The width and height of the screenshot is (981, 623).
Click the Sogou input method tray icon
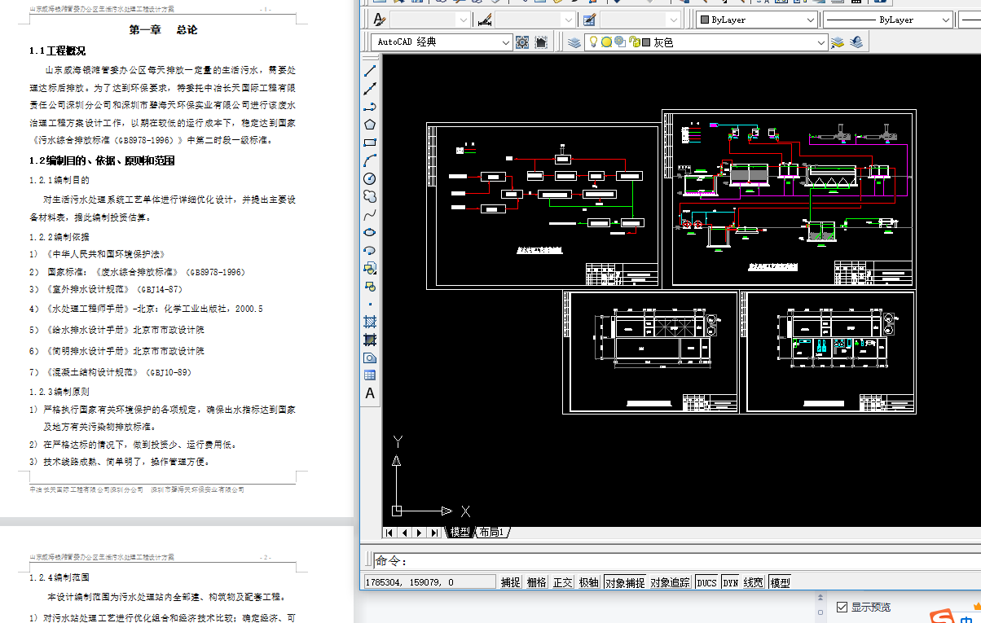click(944, 616)
